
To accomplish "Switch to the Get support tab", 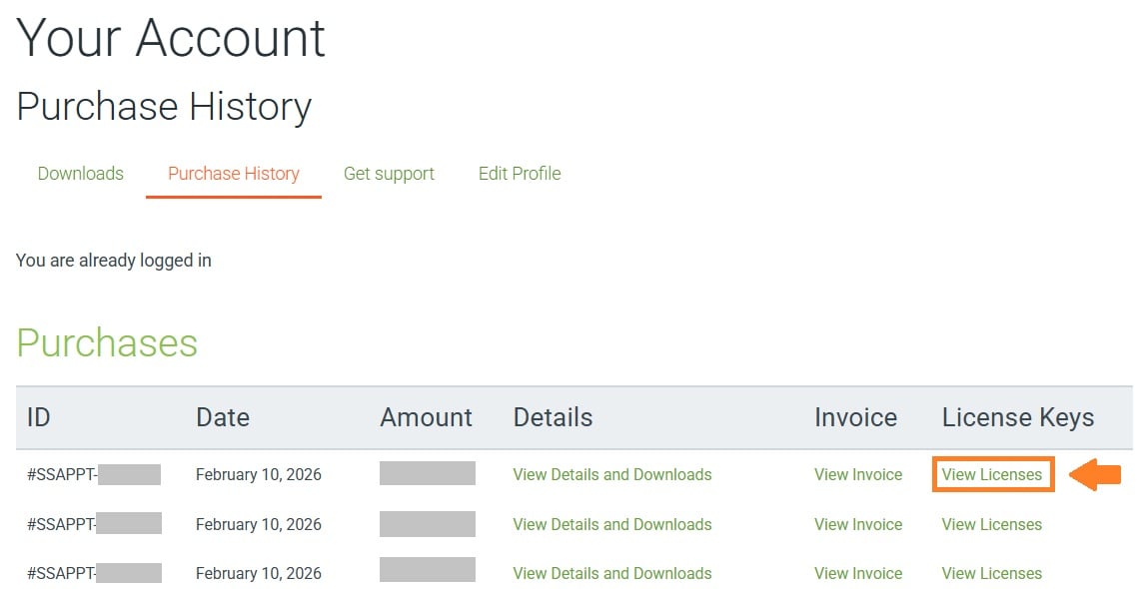I will click(x=389, y=174).
